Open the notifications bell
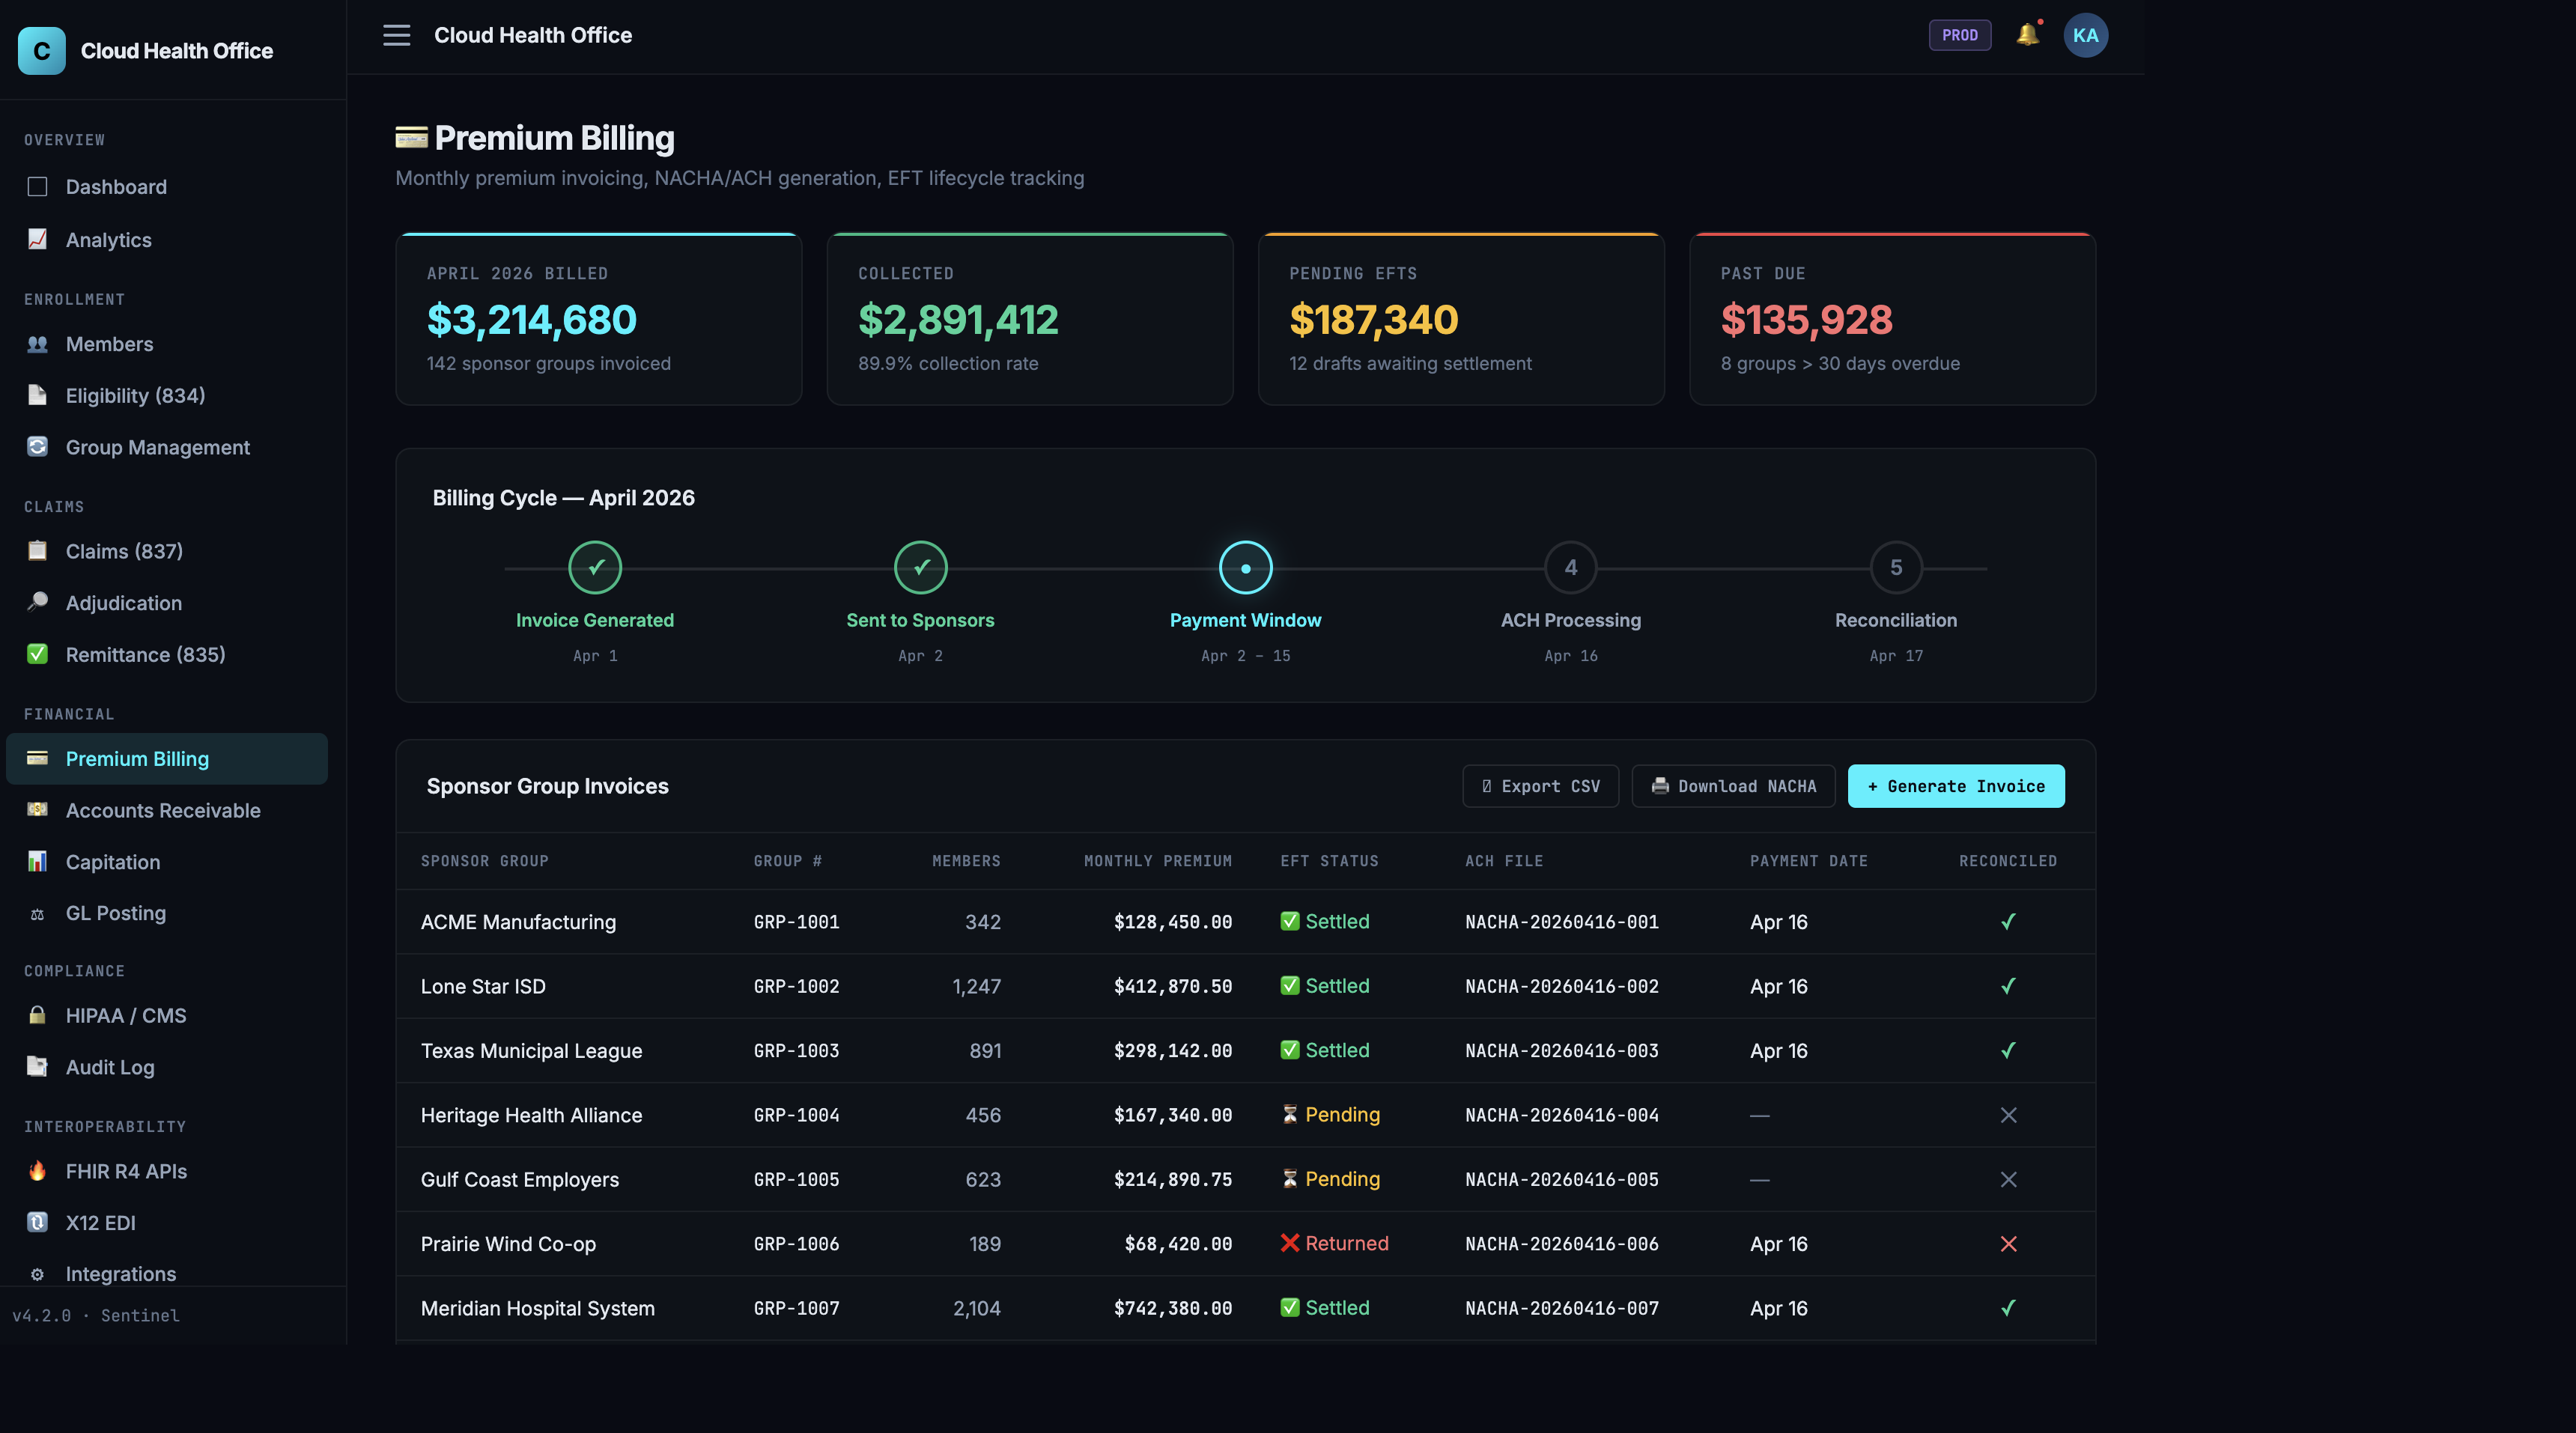 pyautogui.click(x=2027, y=34)
